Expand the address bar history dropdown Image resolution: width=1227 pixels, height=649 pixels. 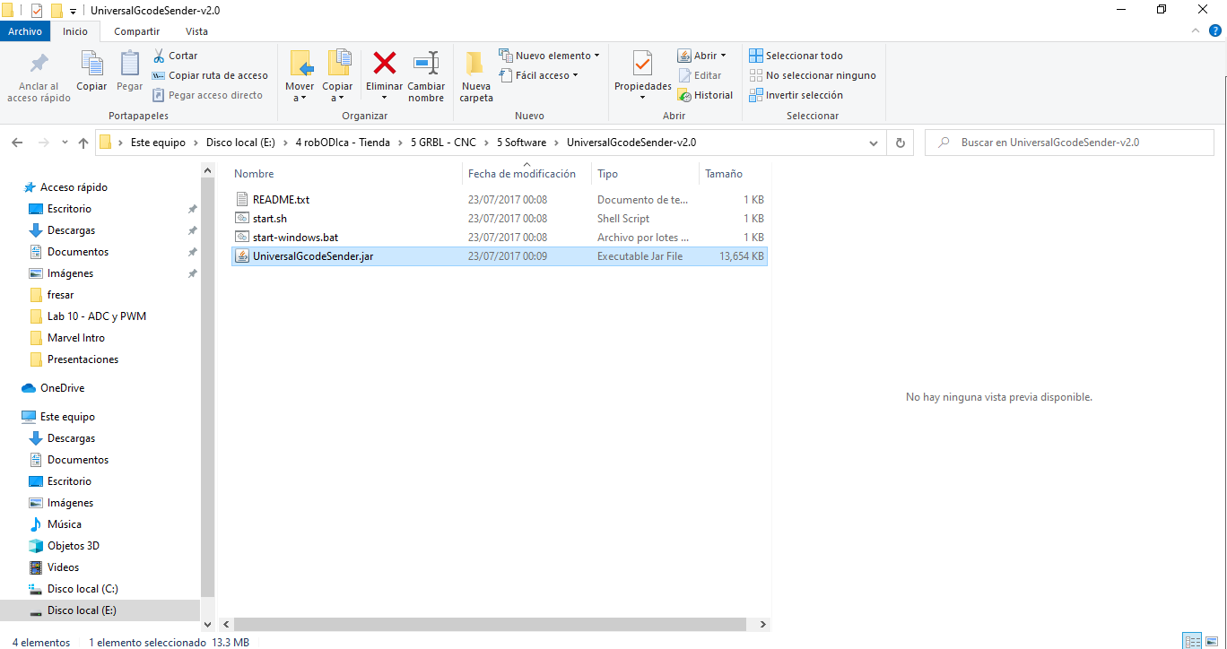(x=874, y=143)
